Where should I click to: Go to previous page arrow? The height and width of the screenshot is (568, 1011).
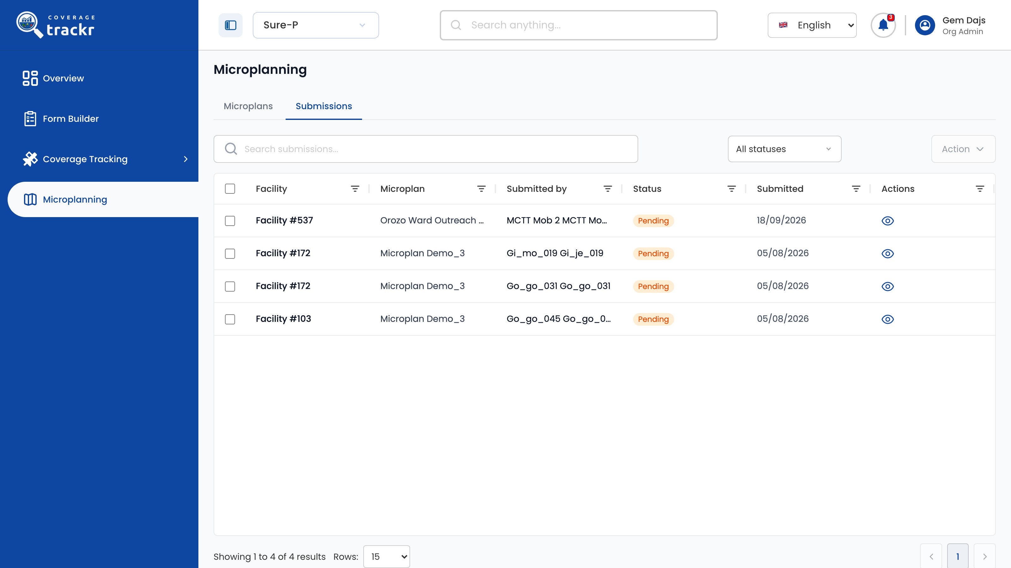pyautogui.click(x=931, y=556)
